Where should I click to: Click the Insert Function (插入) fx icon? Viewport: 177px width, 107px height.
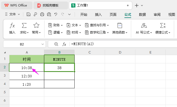(x=12, y=25)
